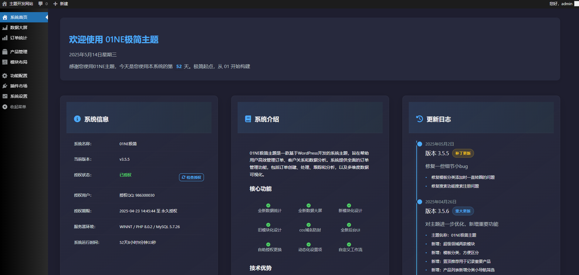579x275 pixels.
Task: Click the book icon next to 系统介绍
Action: point(248,119)
